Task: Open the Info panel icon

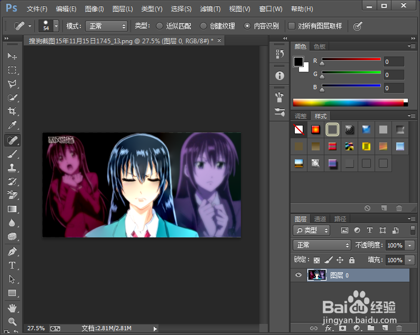Action: pos(279,76)
